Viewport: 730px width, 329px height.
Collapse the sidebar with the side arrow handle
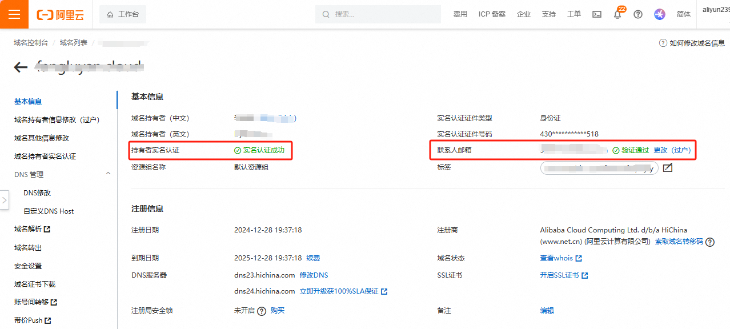tap(4, 200)
